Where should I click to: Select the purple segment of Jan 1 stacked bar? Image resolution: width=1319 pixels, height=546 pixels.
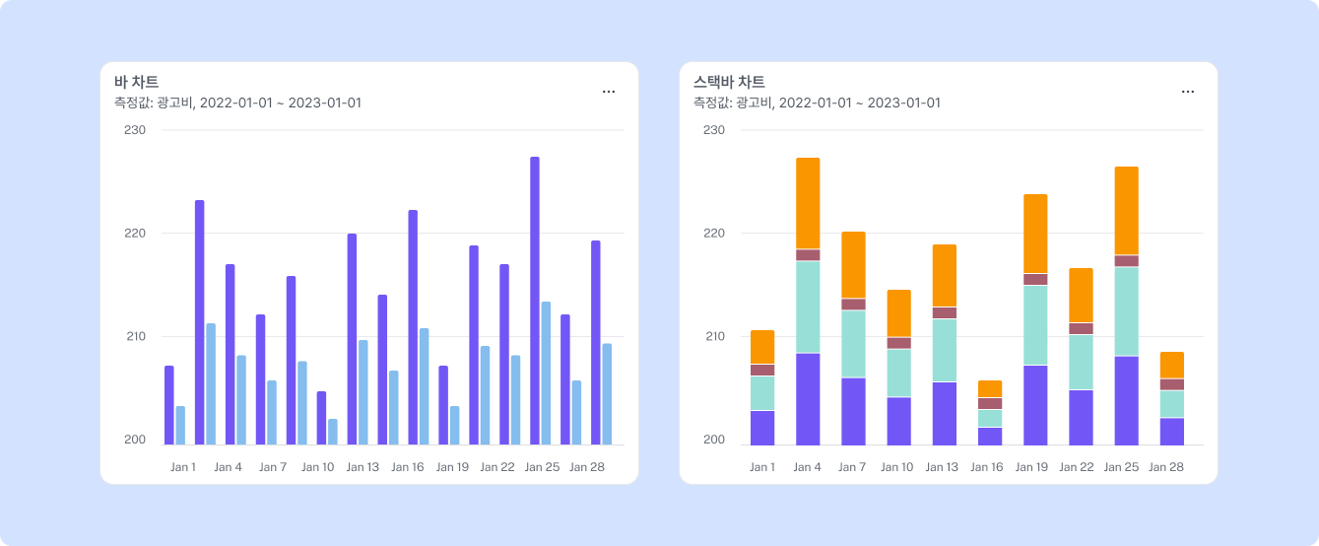(762, 428)
